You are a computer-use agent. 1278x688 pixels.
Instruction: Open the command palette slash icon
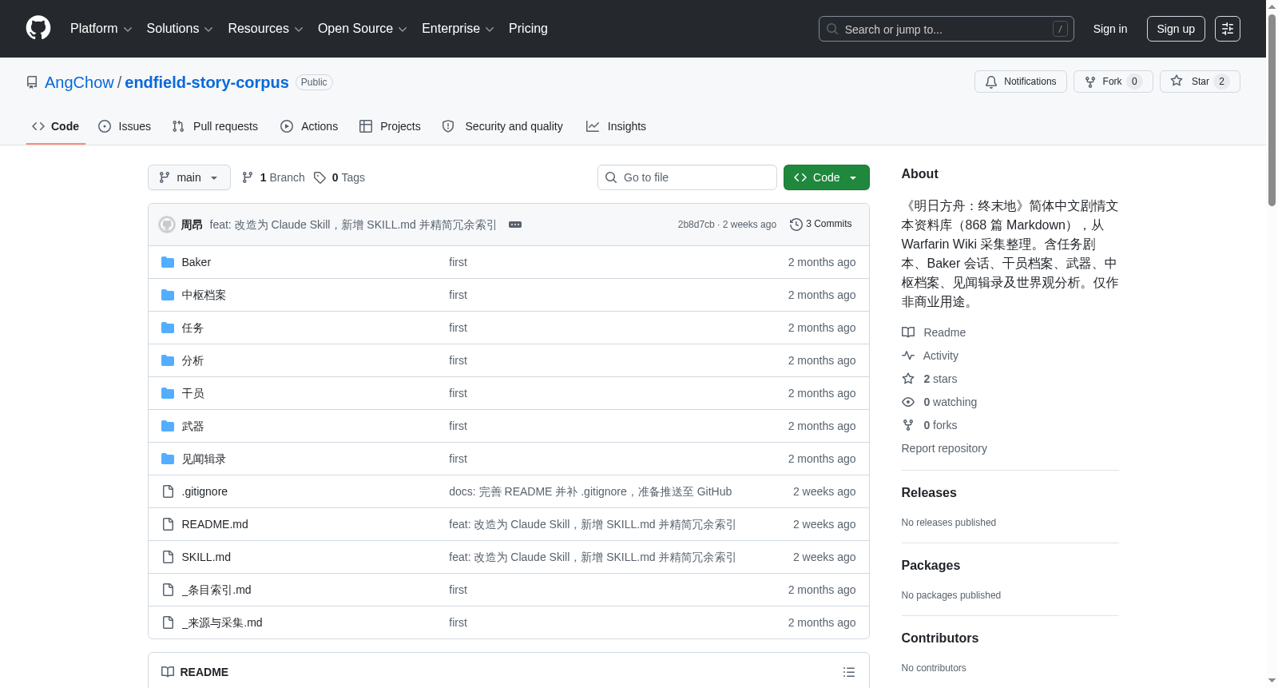(x=1060, y=29)
